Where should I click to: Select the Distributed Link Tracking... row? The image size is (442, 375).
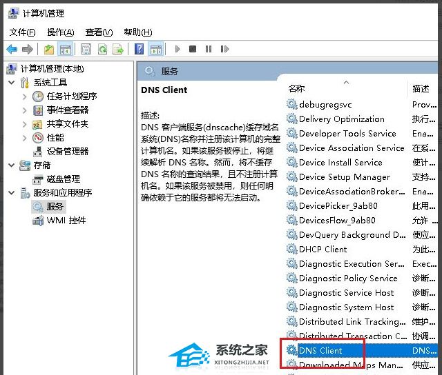pos(362,322)
